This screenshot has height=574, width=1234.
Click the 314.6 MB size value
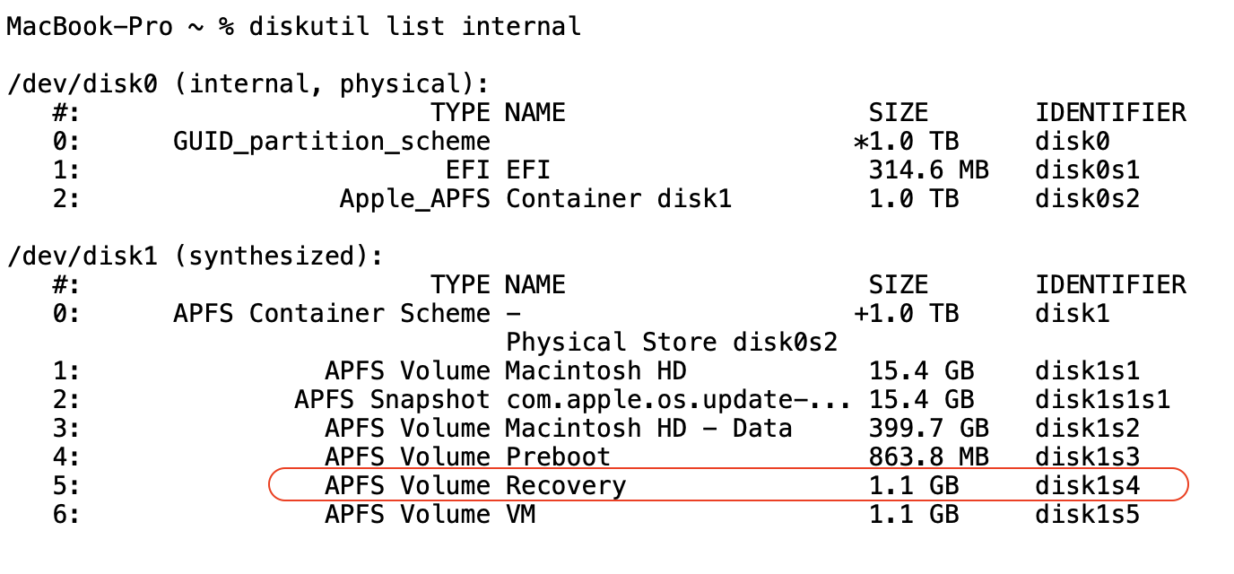[928, 170]
